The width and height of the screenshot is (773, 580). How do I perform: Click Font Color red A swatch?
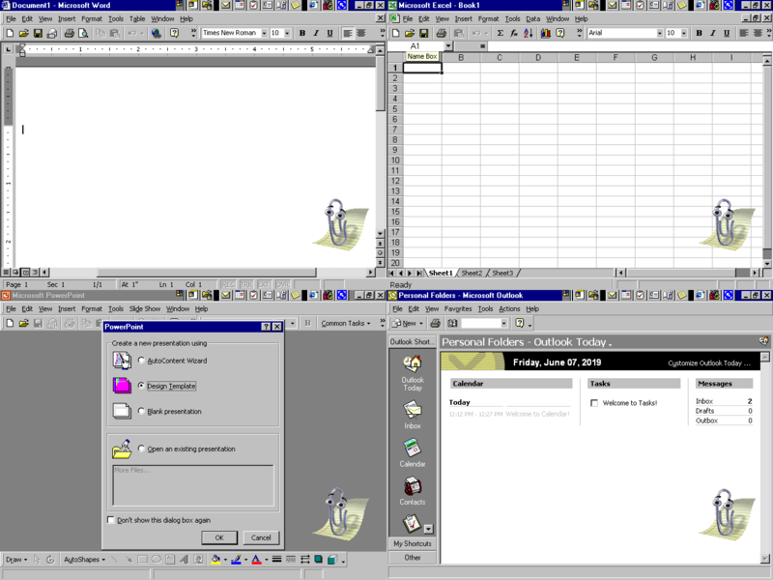tap(256, 560)
